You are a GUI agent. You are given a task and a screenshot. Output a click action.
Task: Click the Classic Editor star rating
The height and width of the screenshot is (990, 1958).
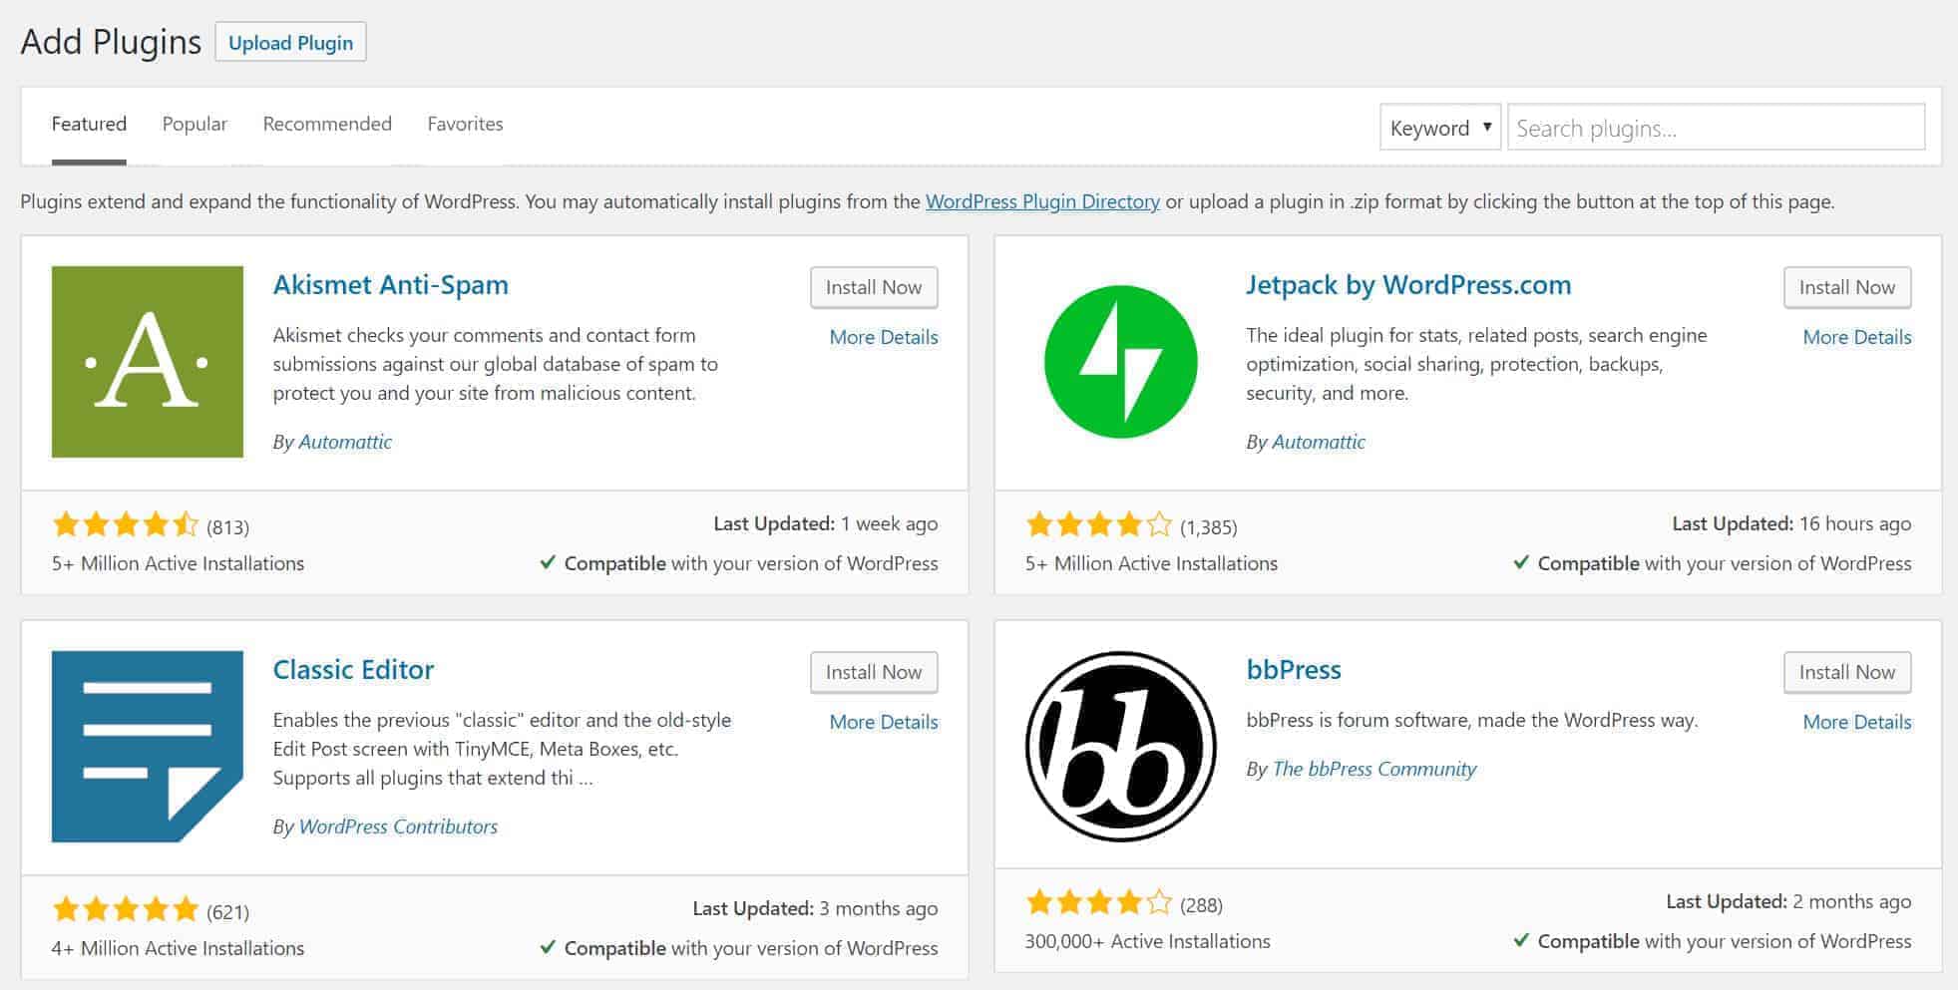126,909
